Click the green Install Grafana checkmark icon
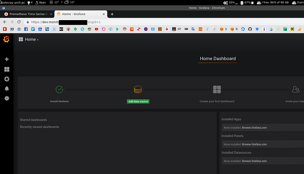 pyautogui.click(x=59, y=89)
